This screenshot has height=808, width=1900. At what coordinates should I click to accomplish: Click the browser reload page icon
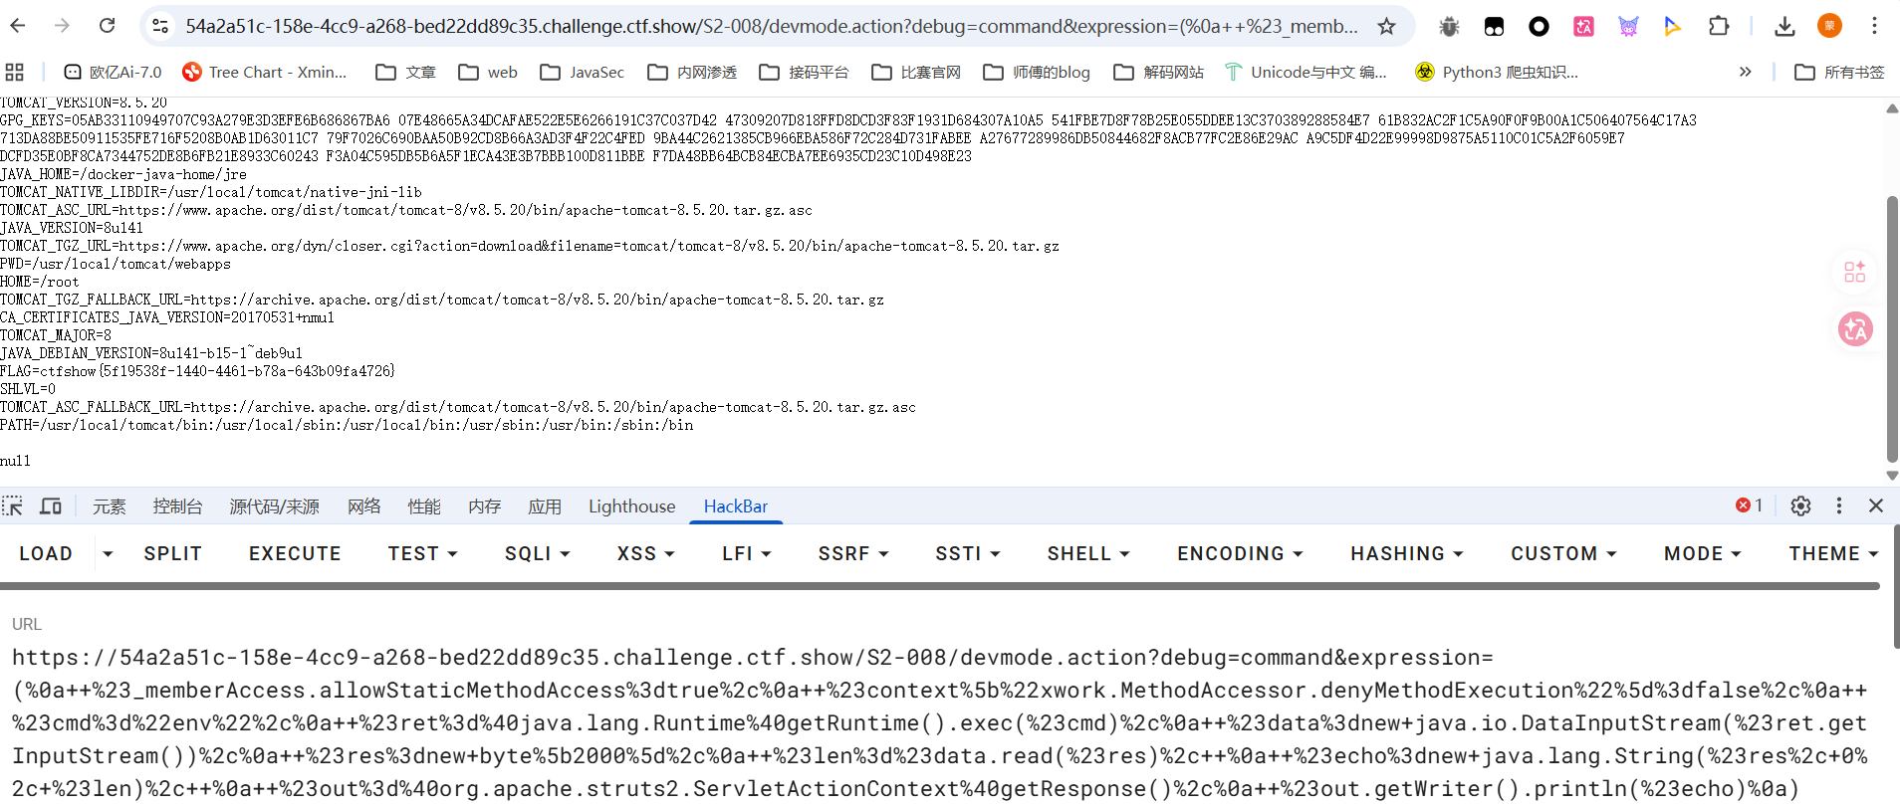tap(108, 26)
